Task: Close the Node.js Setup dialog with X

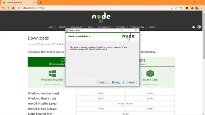Action: tap(136, 30)
